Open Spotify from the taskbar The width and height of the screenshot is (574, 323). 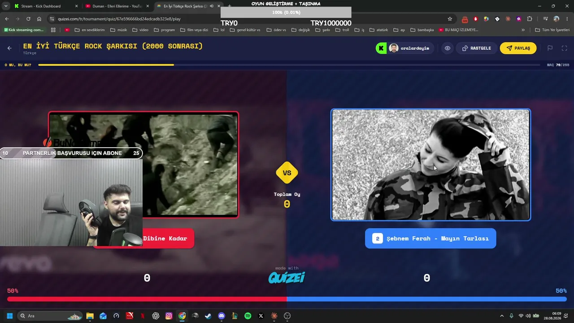[248, 316]
